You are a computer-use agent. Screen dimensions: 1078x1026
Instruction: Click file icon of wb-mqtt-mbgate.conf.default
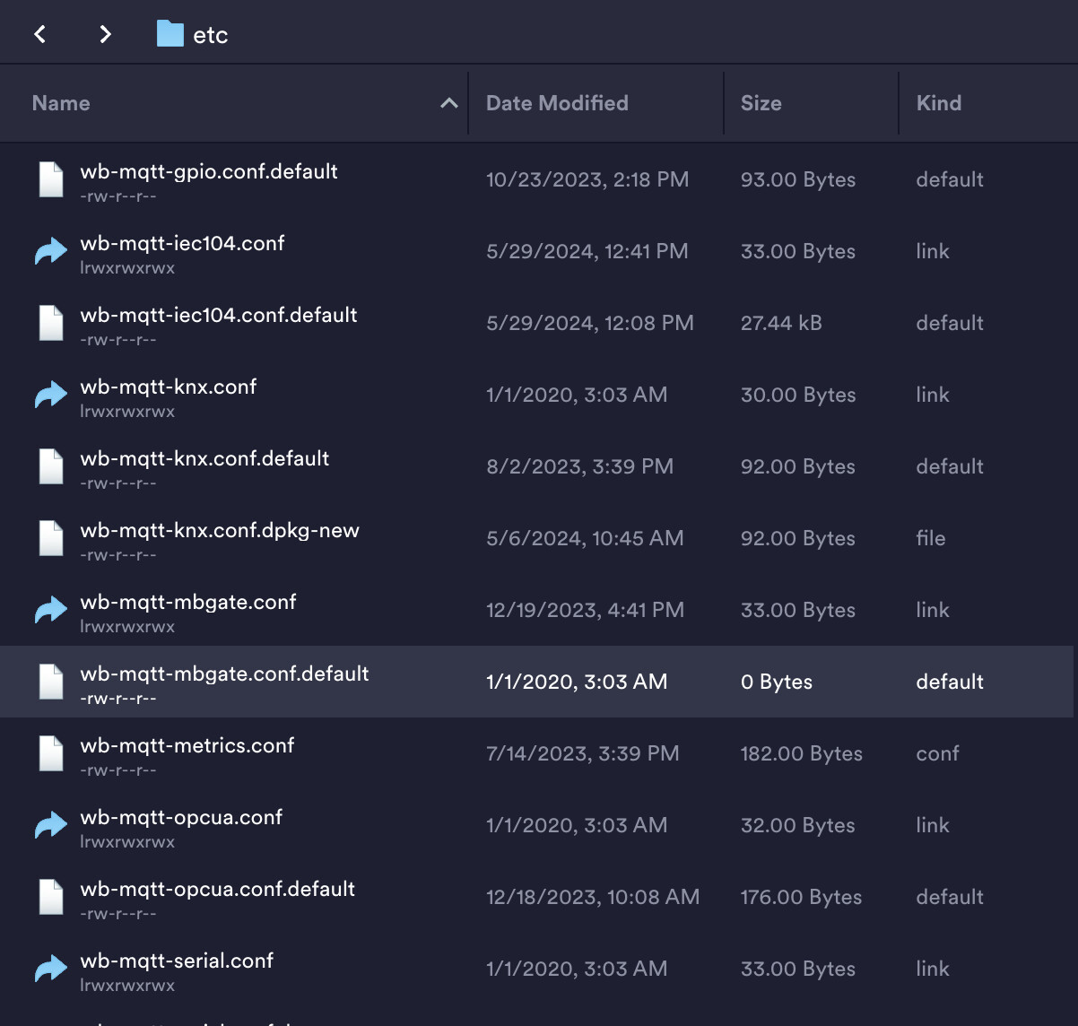(51, 682)
